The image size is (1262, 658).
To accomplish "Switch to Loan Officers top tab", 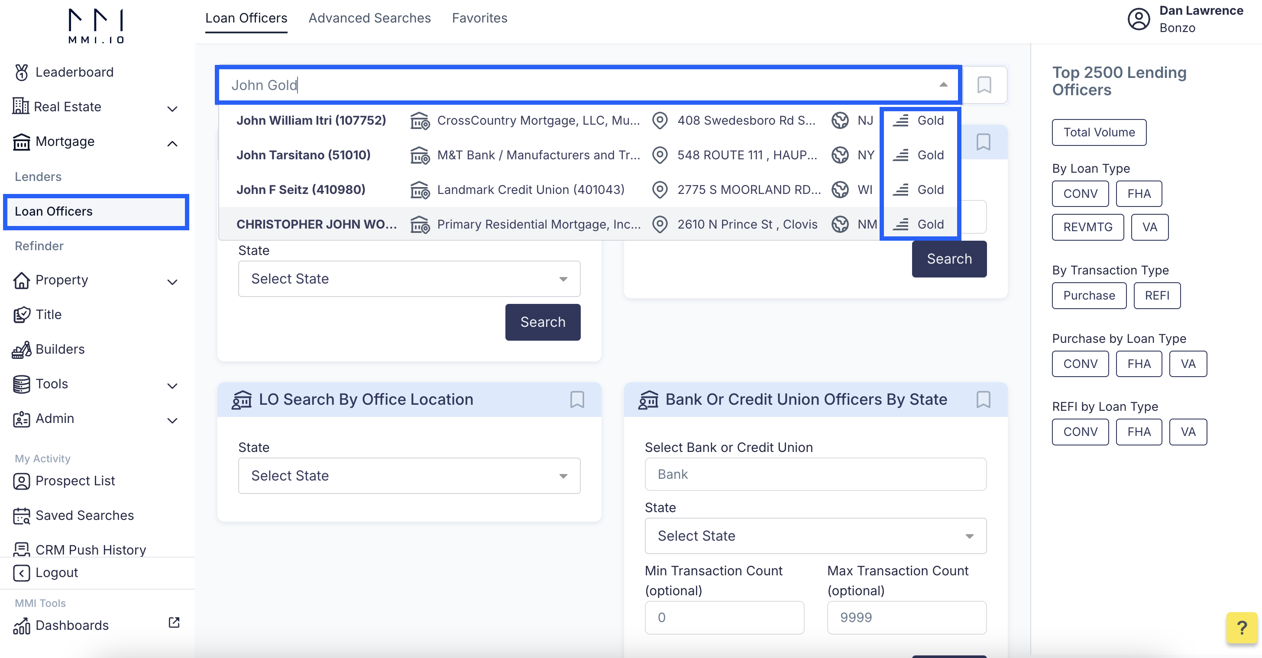I will tap(246, 18).
